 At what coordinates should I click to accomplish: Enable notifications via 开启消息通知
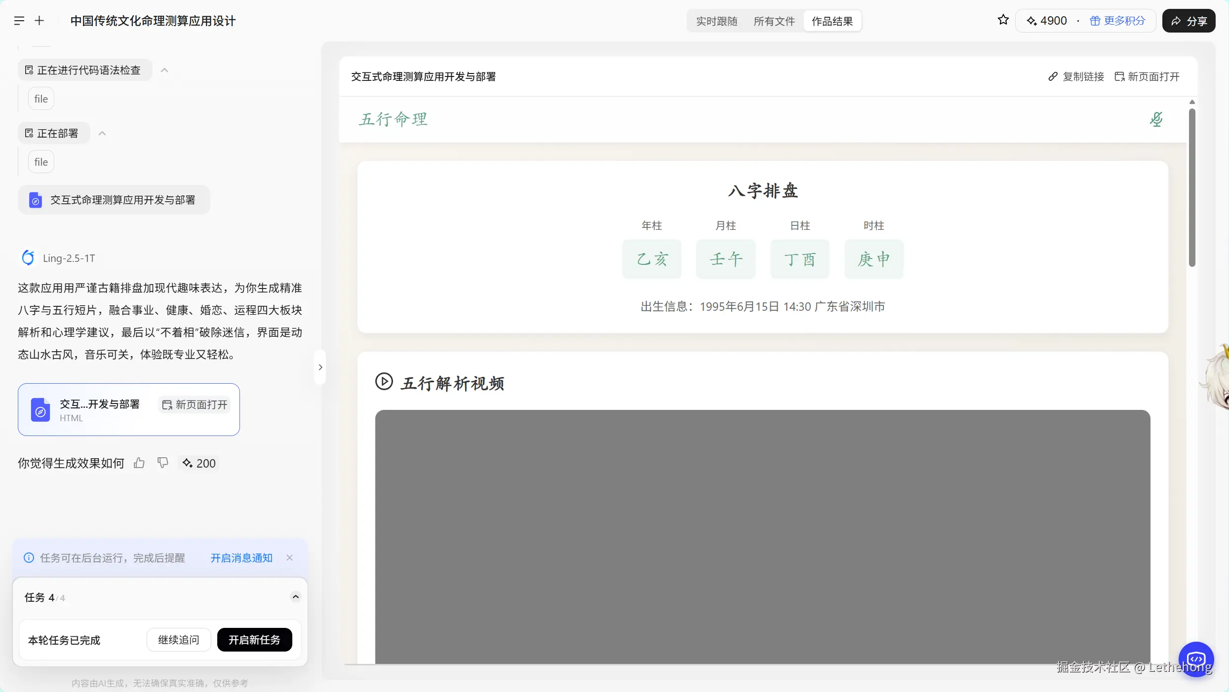[241, 558]
